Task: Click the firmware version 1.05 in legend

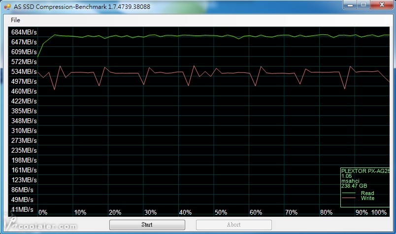Action: point(347,176)
